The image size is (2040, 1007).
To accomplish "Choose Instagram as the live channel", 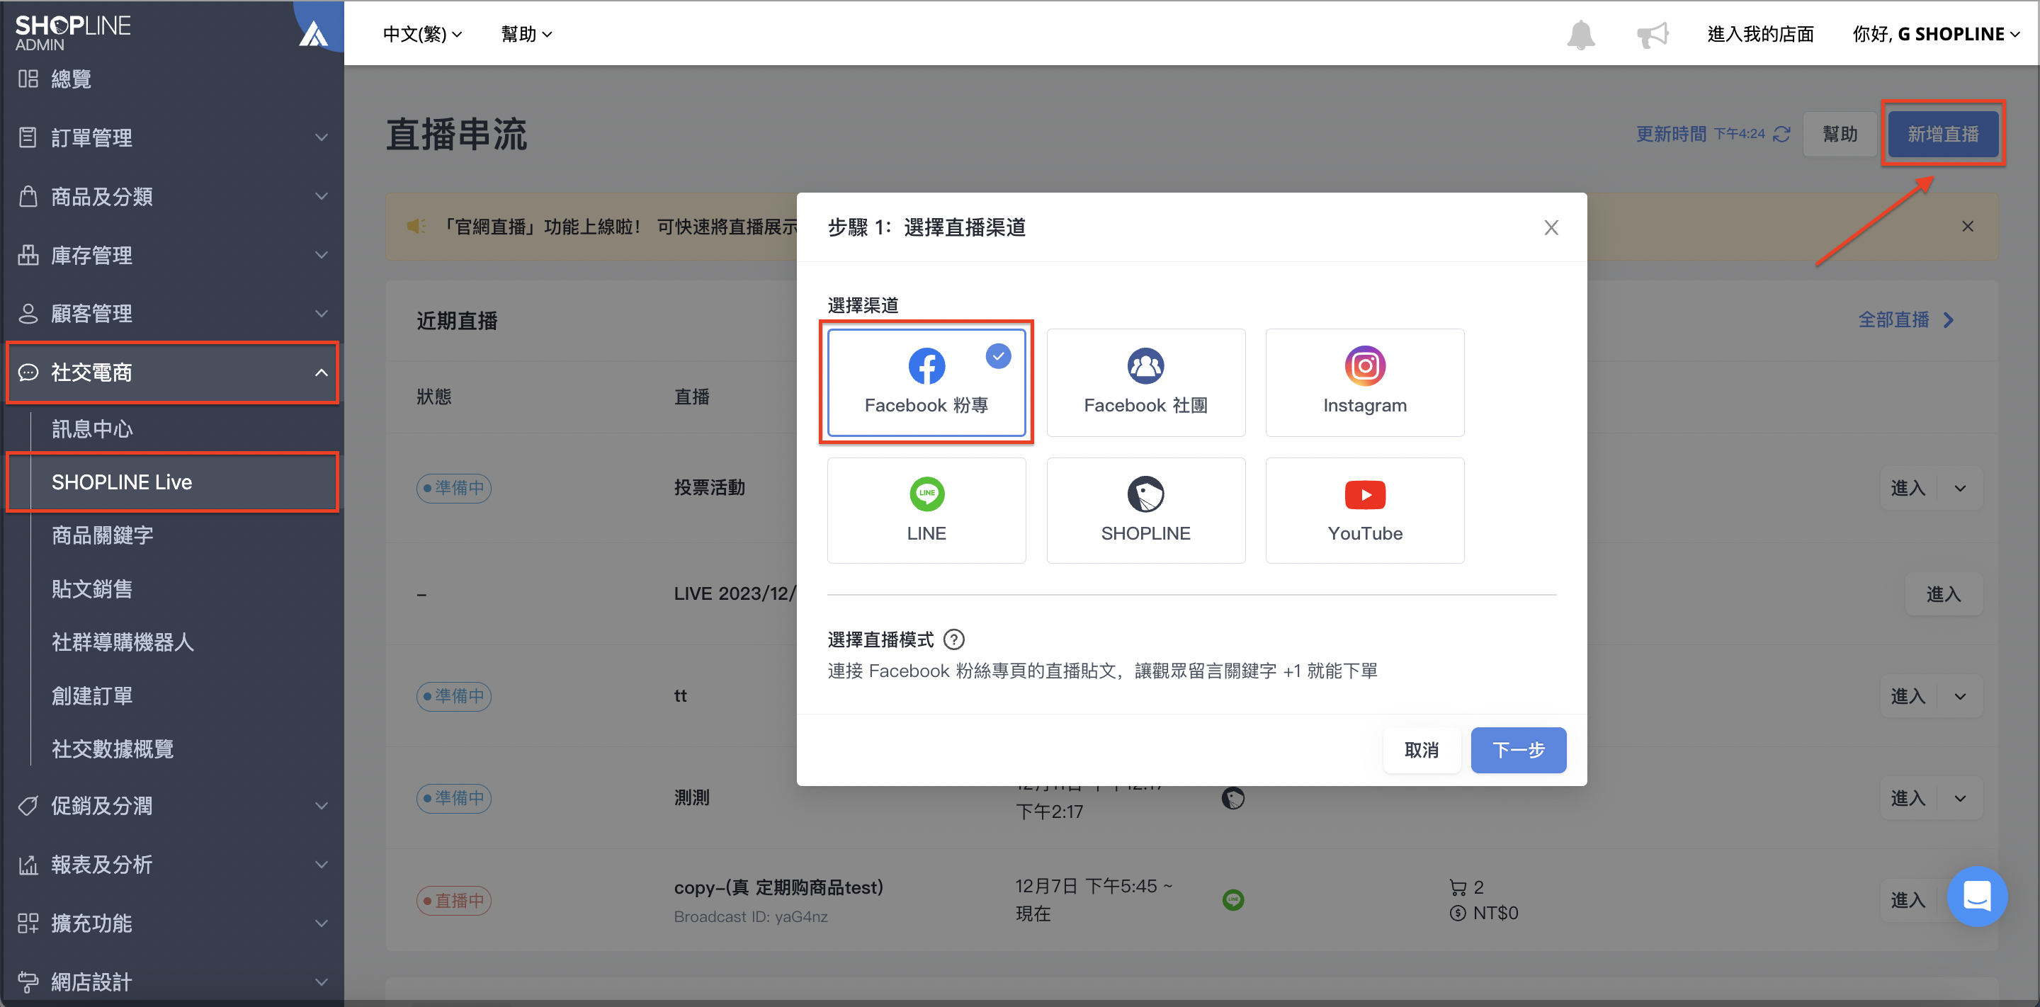I will pos(1364,382).
